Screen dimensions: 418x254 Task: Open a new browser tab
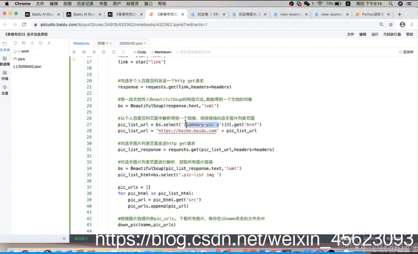point(399,14)
